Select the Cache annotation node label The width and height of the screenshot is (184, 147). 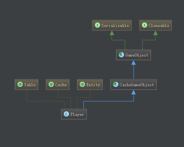pyautogui.click(x=61, y=85)
